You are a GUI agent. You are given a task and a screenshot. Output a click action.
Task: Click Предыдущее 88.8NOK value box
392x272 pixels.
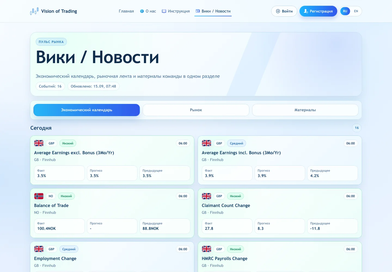[165, 226]
